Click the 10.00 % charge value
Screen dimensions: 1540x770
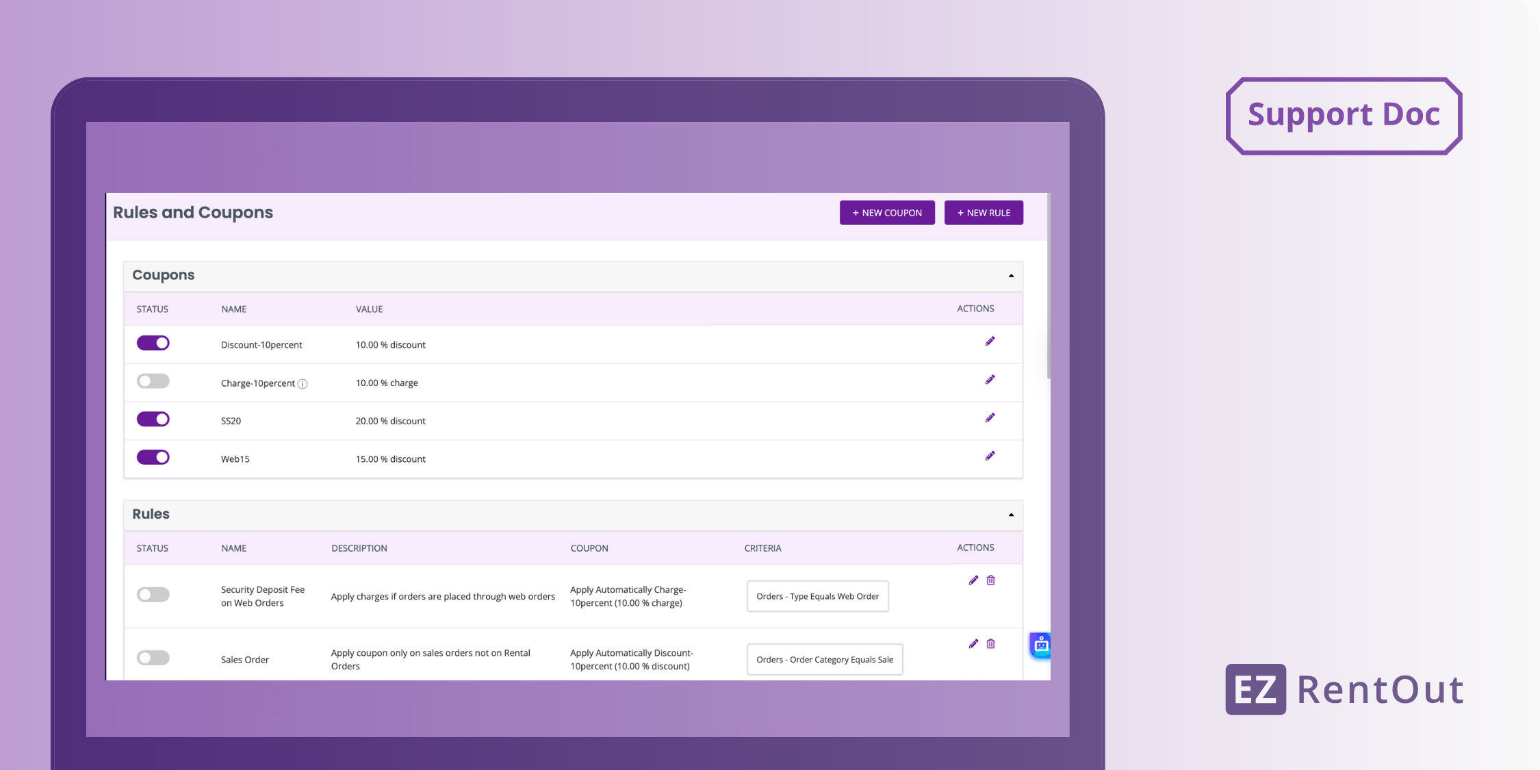click(x=387, y=383)
